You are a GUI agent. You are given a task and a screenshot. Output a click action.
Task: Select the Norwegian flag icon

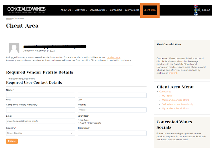pyautogui.click(x=196, y=6)
